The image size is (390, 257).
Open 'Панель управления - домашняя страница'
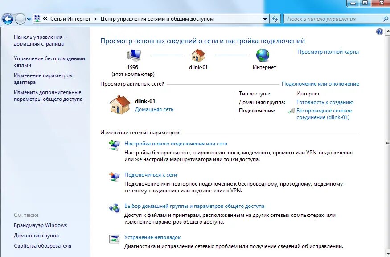click(x=40, y=40)
